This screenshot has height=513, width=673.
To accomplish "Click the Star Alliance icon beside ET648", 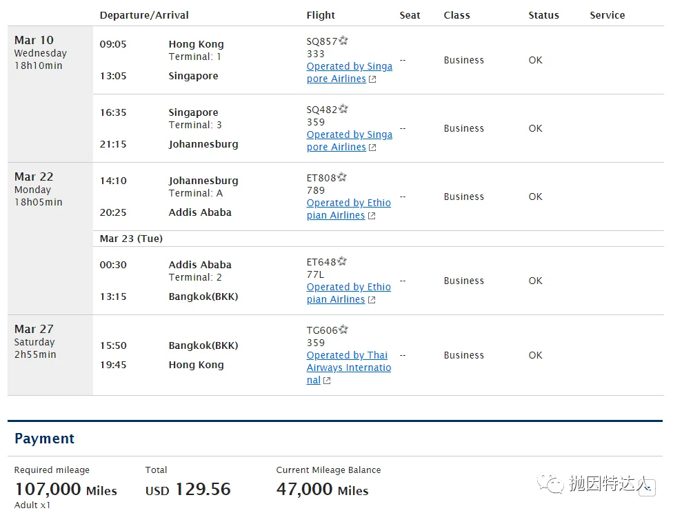I will [342, 262].
